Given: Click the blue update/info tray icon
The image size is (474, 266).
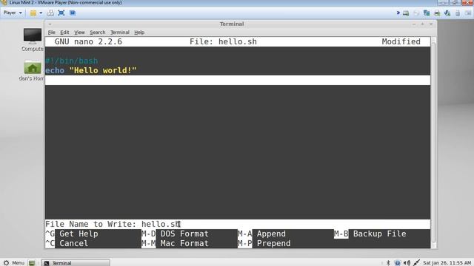Looking at the screenshot, I should (x=398, y=263).
